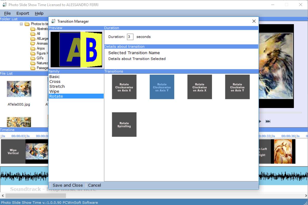308x205 pixels.
Task: Choose Rotate Clockwise on Axis Y tile
Action: (237, 87)
